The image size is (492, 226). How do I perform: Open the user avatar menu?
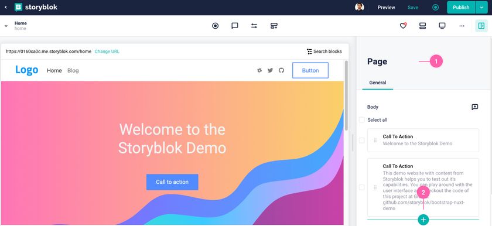[x=359, y=7]
